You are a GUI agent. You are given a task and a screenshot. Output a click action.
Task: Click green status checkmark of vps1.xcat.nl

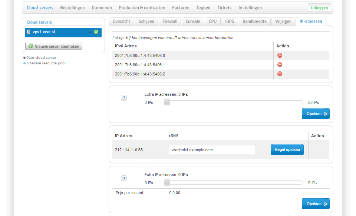pyautogui.click(x=96, y=32)
